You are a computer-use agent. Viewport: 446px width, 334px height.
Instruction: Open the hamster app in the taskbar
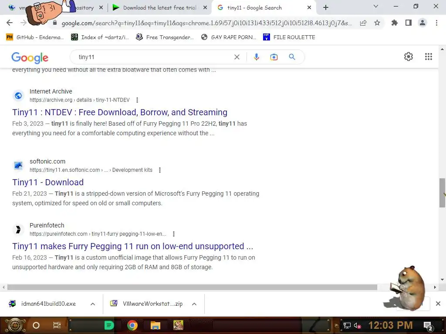pos(178,325)
